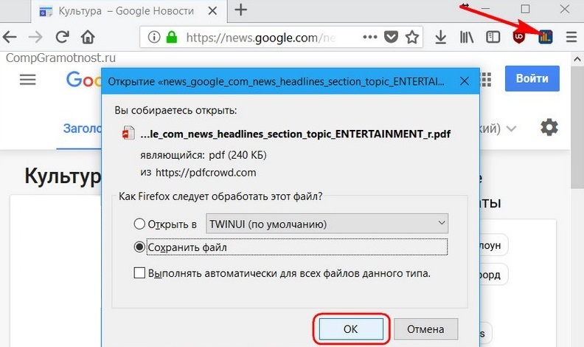Click the pdf (240 КБ) file type text

237,155
